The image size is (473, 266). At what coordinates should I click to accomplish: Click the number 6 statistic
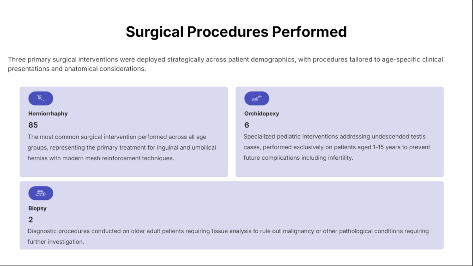click(x=247, y=125)
